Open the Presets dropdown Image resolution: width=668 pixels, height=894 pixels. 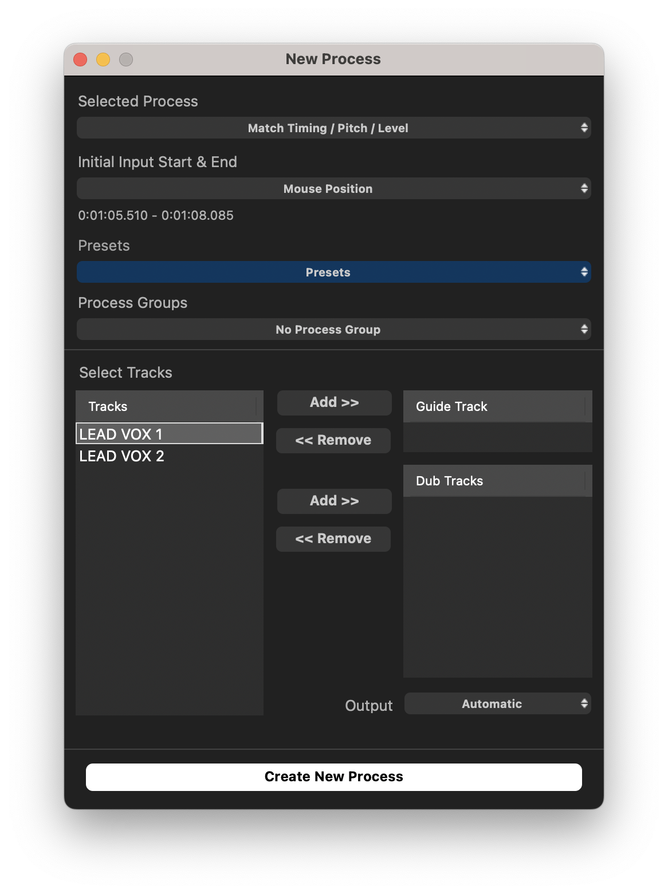pos(333,272)
